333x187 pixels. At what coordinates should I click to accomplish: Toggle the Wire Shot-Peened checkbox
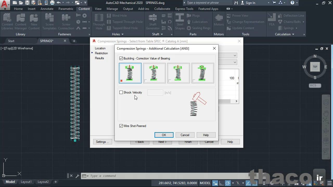(x=121, y=126)
